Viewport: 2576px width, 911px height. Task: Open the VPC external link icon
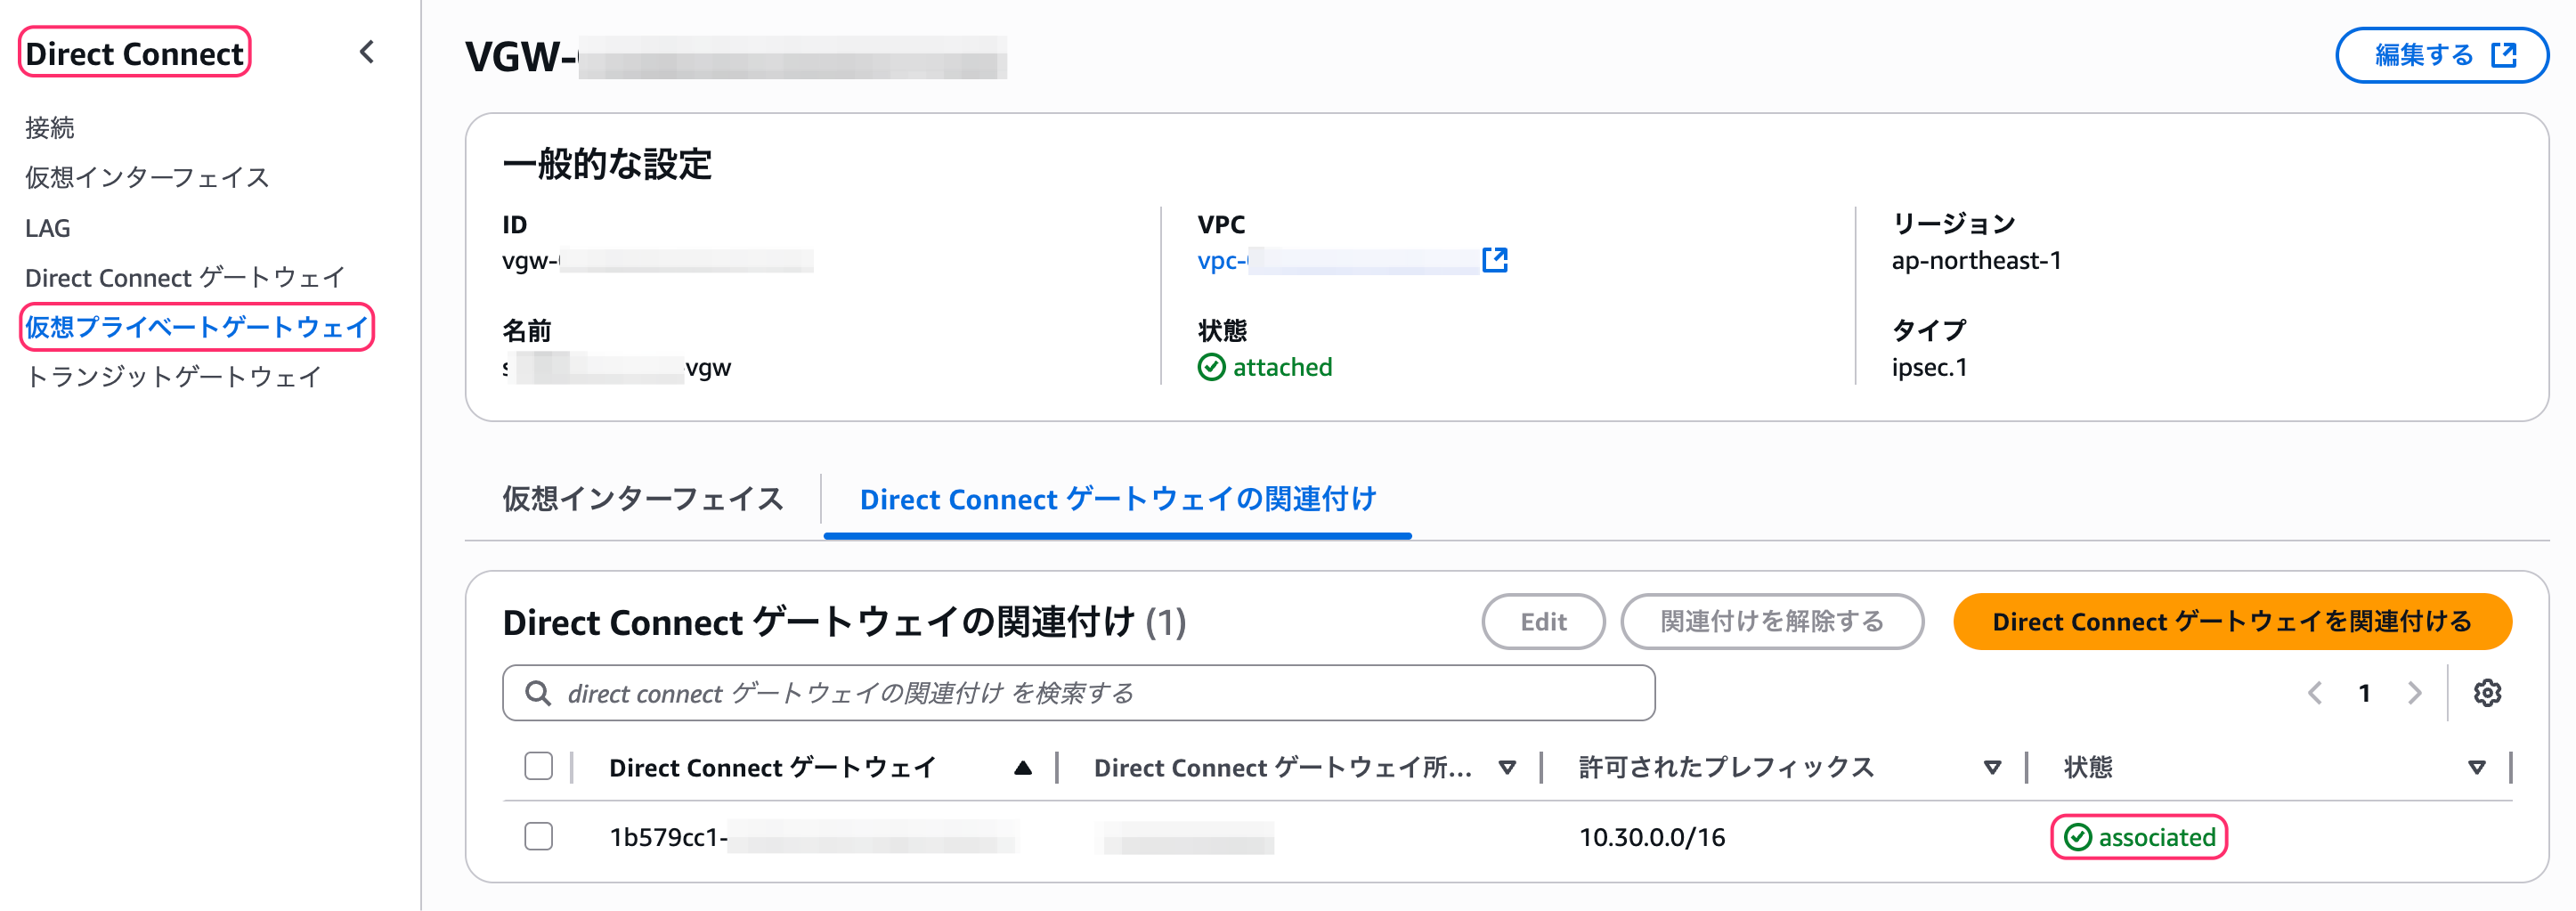click(1494, 260)
